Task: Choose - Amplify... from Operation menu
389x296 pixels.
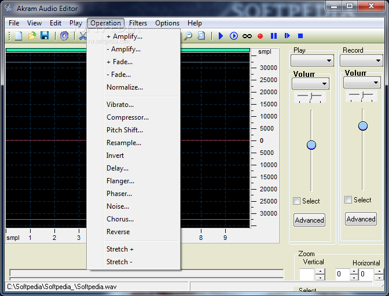Action: [134, 49]
